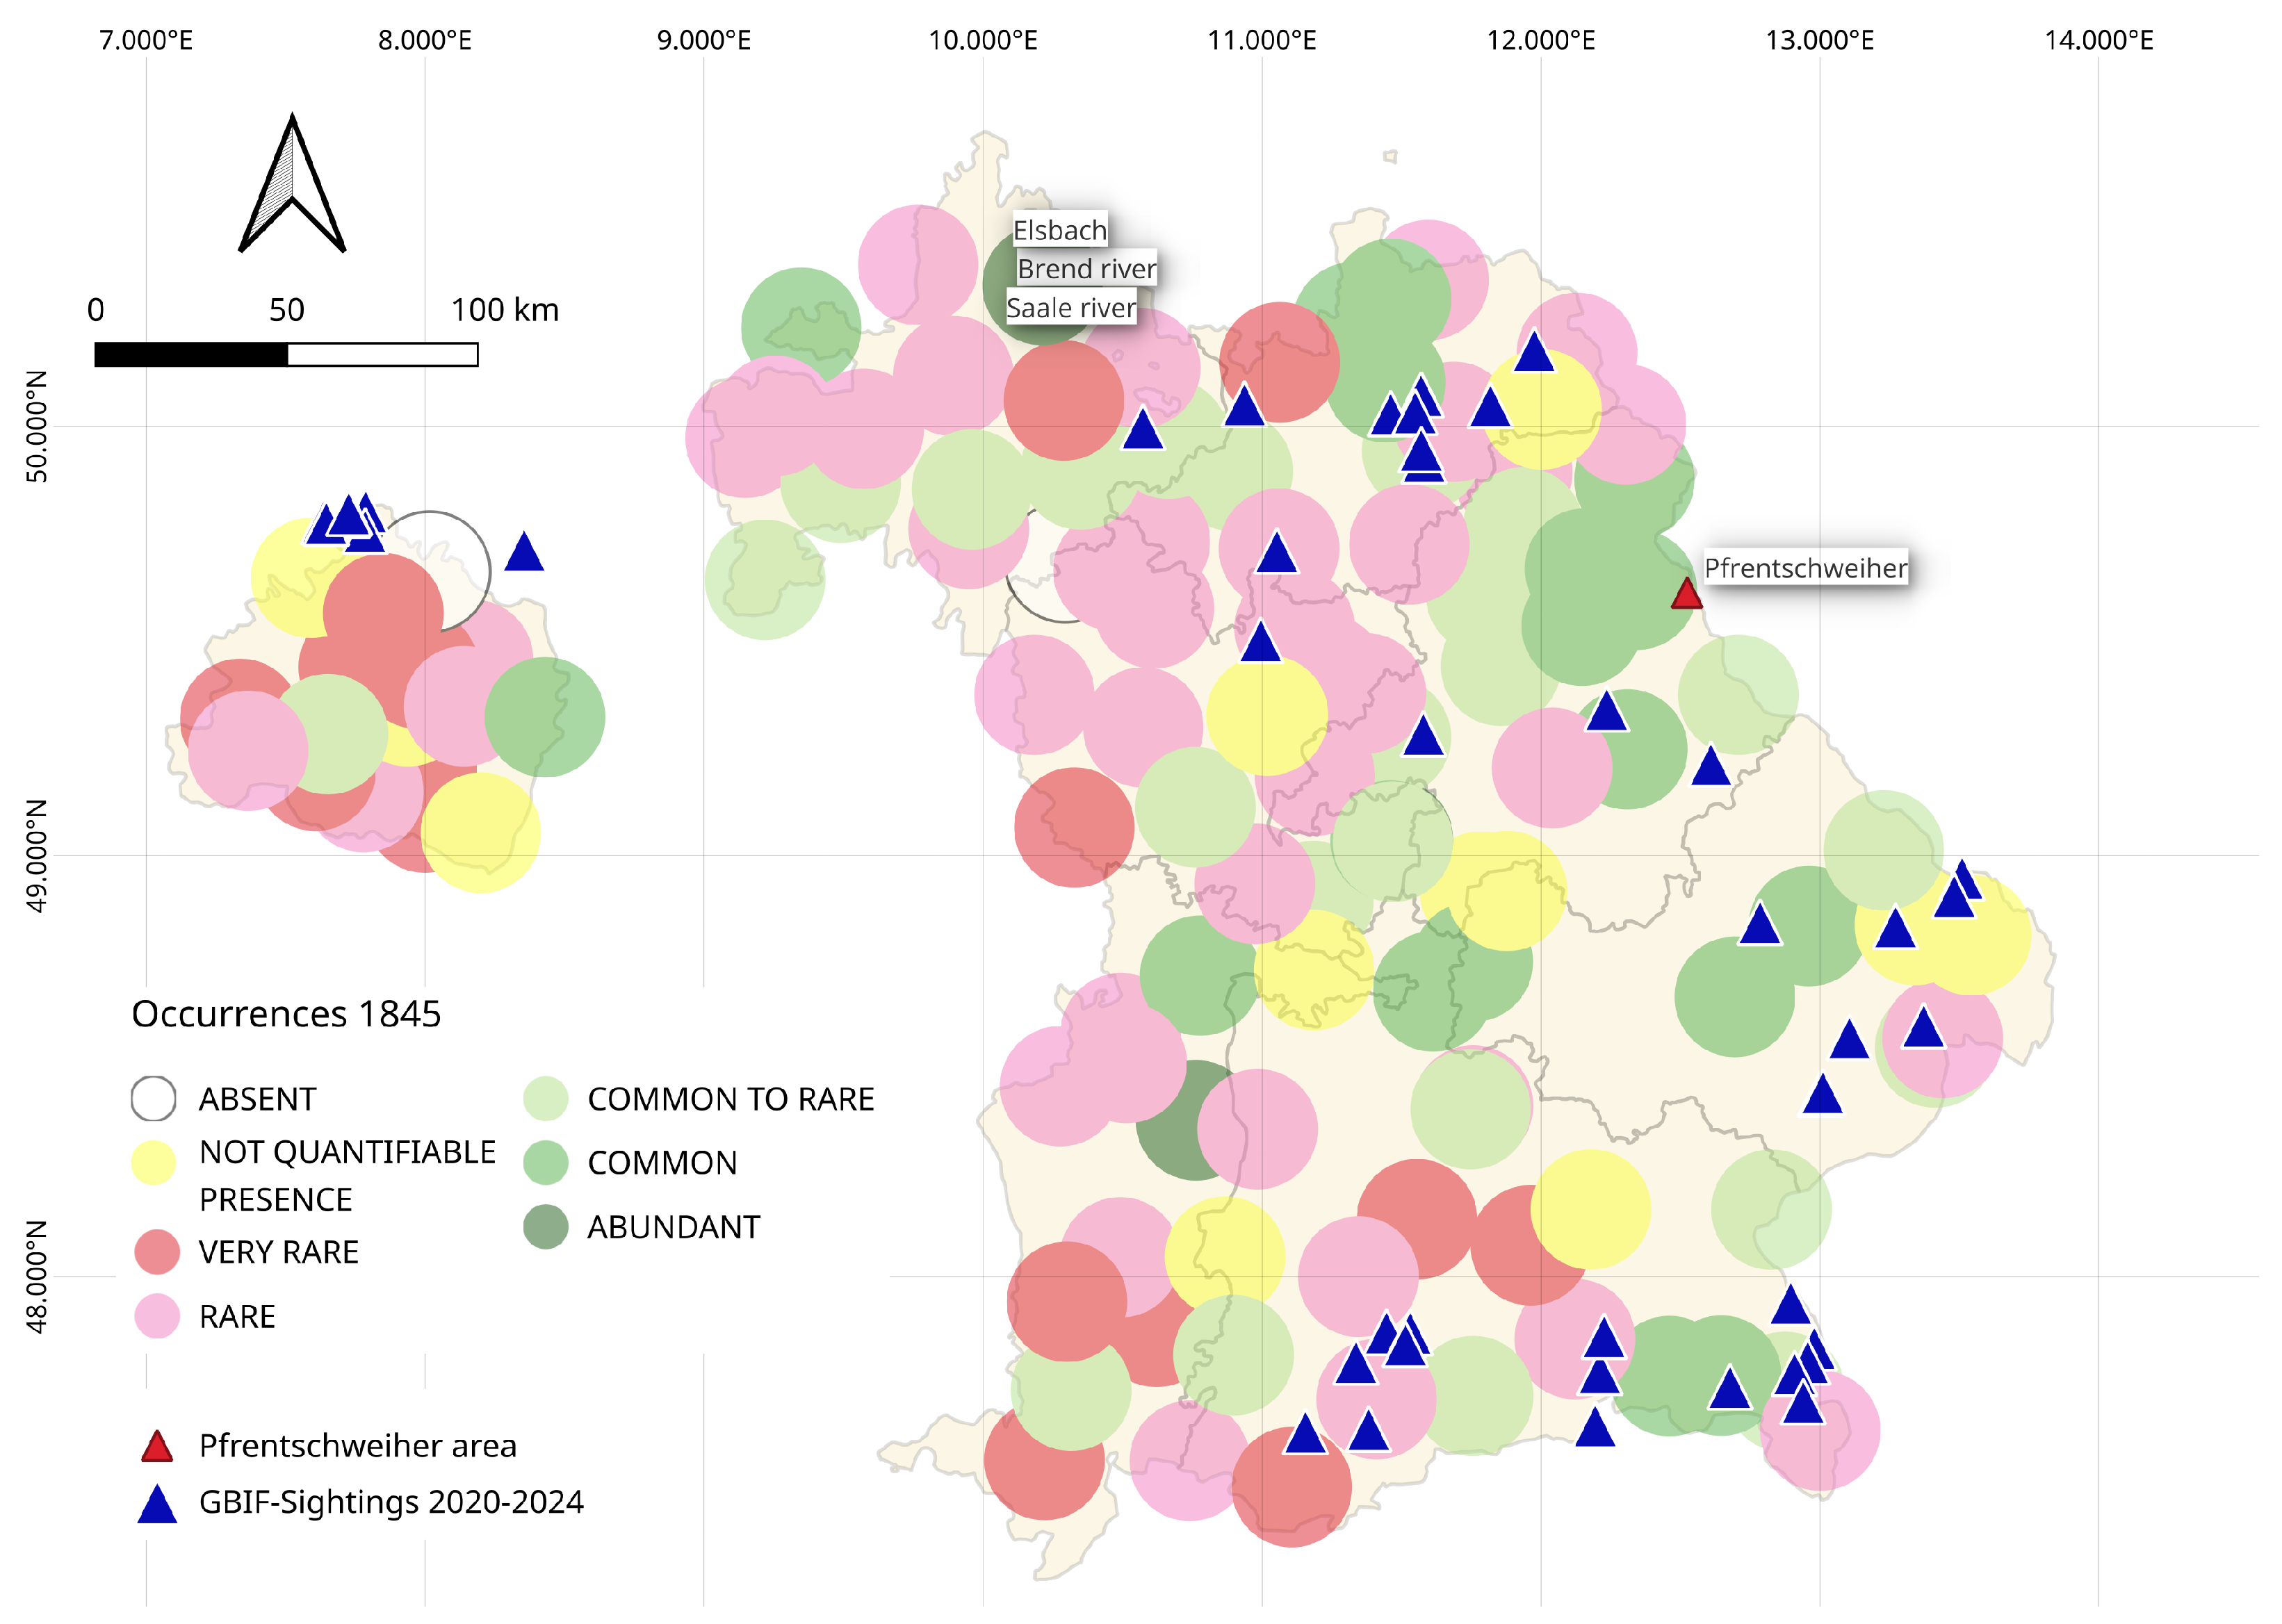Click the Saale river label

click(1071, 308)
